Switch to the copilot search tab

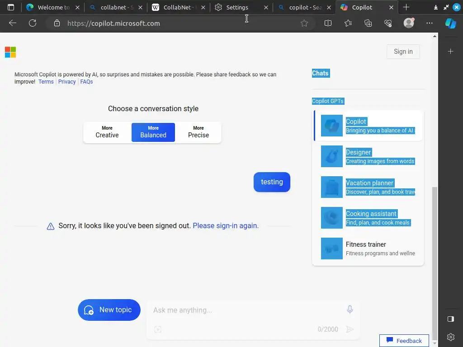304,7
